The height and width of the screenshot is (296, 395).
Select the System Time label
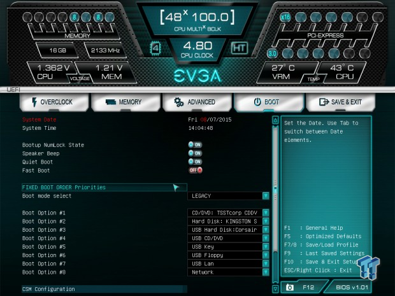39,128
